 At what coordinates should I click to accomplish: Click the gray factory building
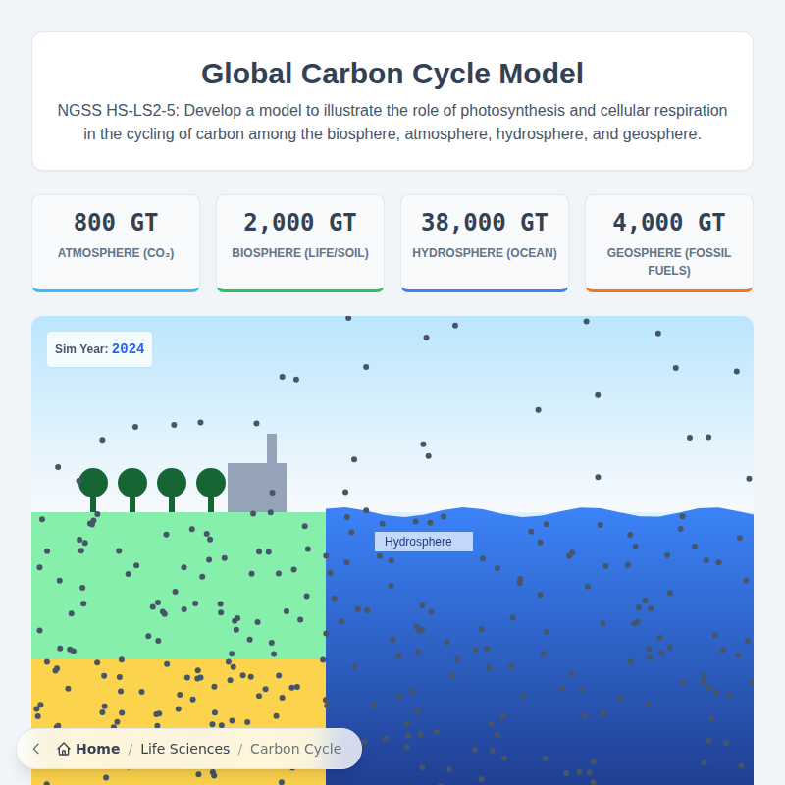tap(257, 486)
